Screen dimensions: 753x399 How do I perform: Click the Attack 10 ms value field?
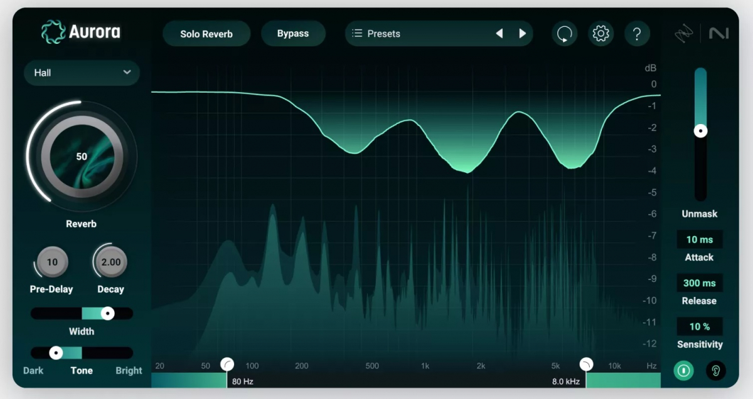(699, 239)
